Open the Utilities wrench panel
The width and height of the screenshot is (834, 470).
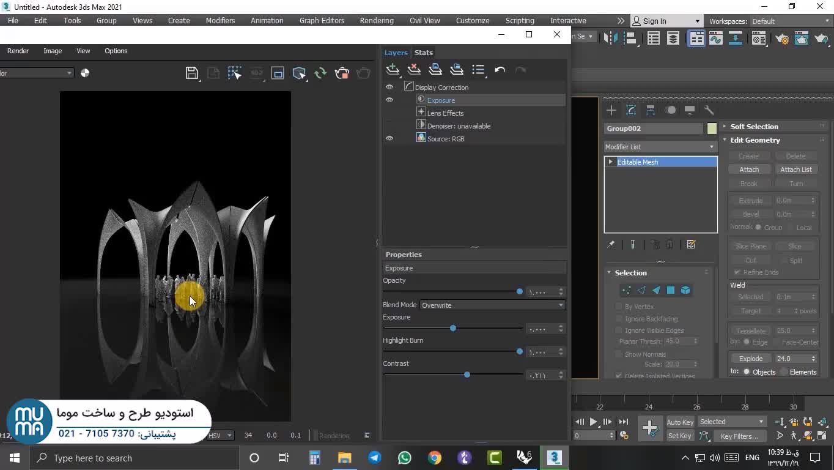pos(709,110)
